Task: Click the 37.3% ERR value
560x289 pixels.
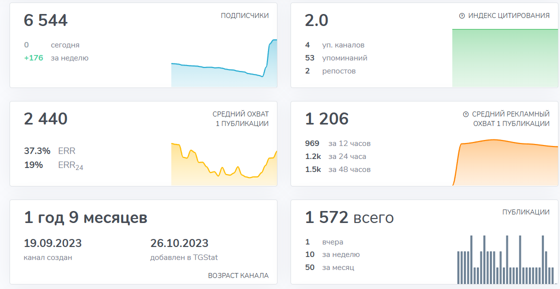Action: click(37, 150)
